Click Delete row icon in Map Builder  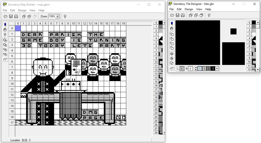pos(5,50)
